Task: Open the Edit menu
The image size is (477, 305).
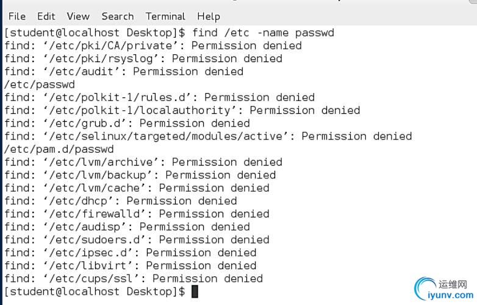Action: [46, 16]
